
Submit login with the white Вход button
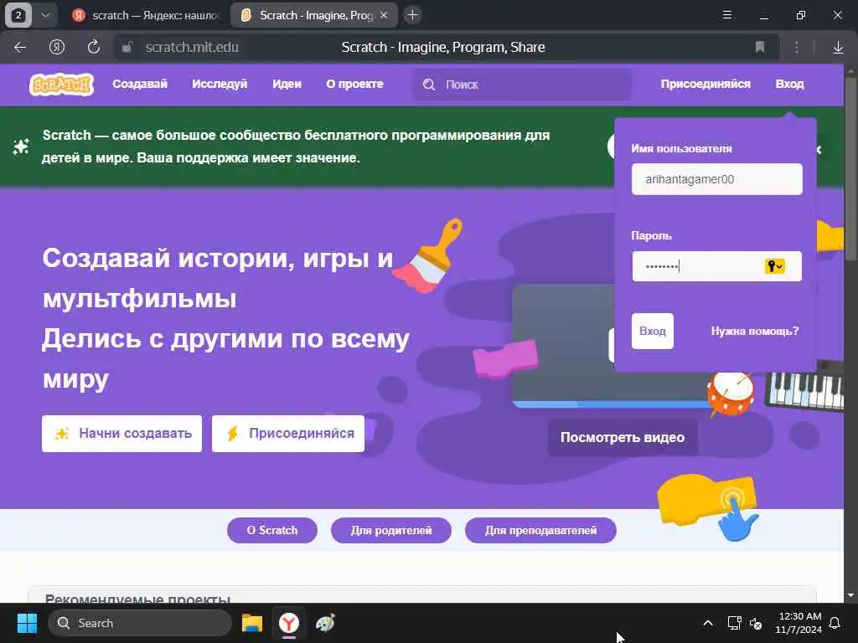[x=652, y=331]
